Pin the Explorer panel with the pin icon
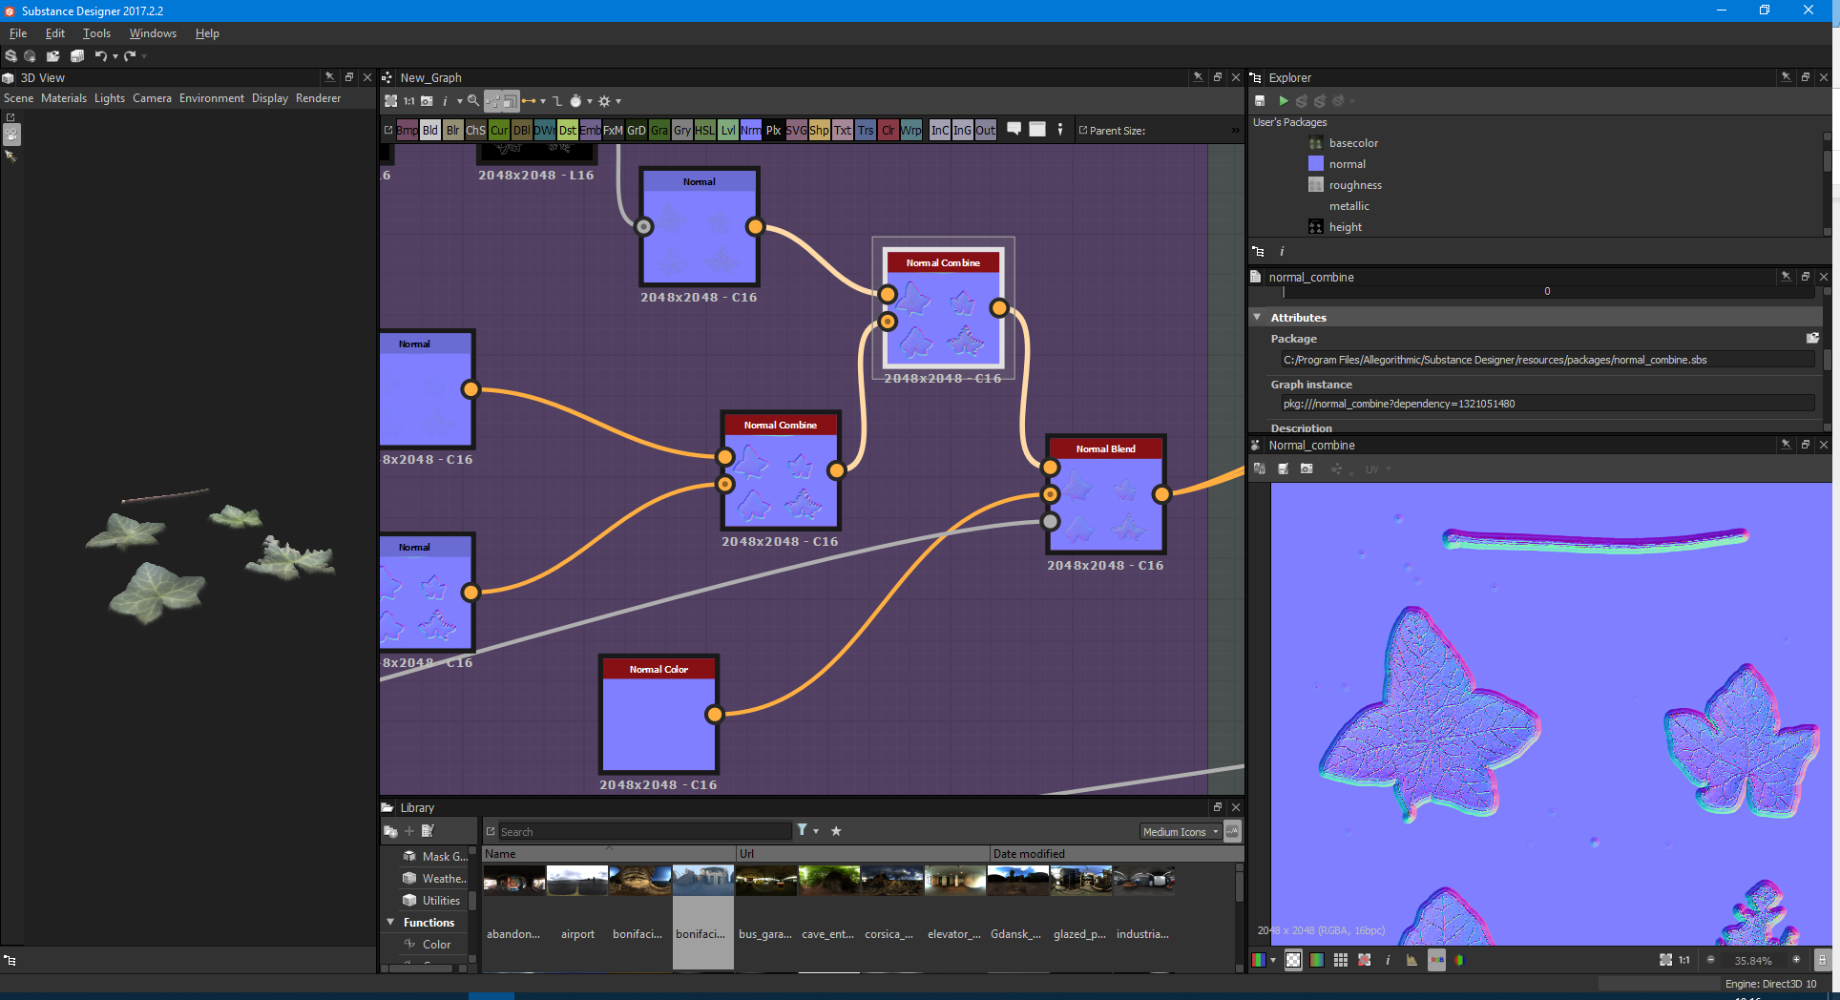Image resolution: width=1840 pixels, height=1000 pixels. pos(1786,77)
